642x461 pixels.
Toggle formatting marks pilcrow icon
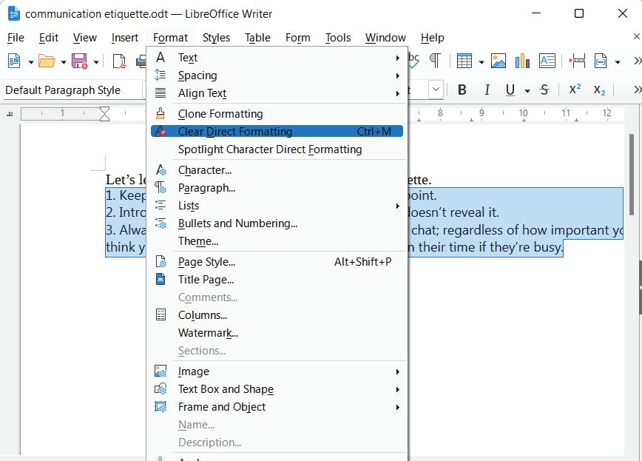[x=435, y=61]
